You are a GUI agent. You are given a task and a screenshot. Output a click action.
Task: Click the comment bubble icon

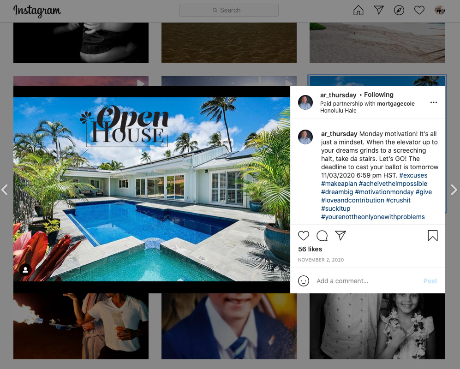tap(322, 236)
